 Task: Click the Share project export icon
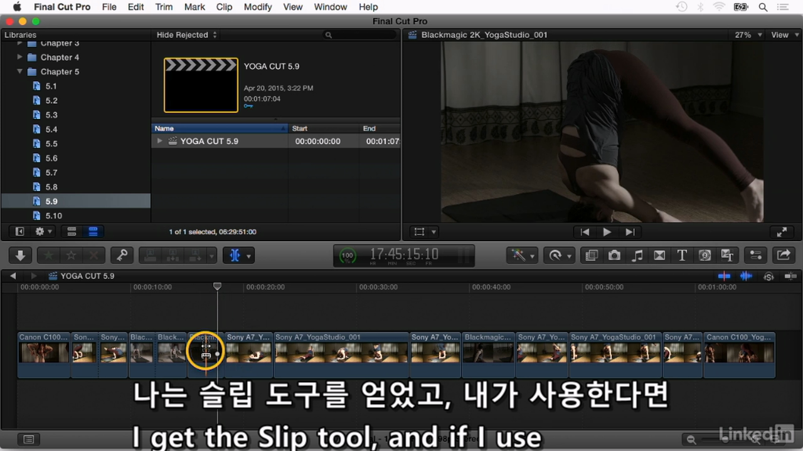point(784,256)
